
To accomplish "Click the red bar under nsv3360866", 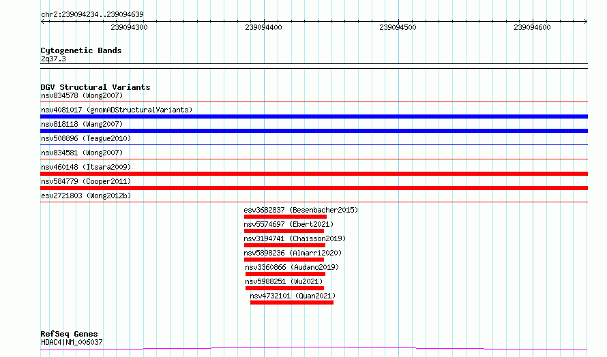I will (x=285, y=274).
